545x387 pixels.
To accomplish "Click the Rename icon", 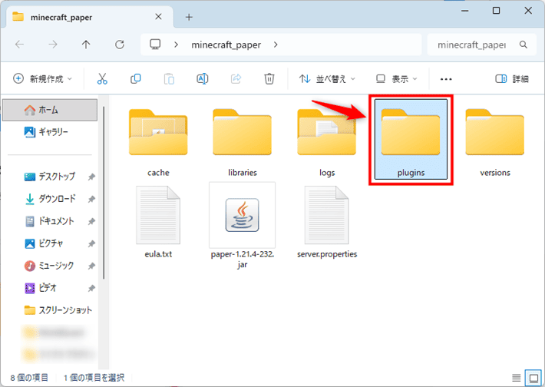I will tap(203, 79).
